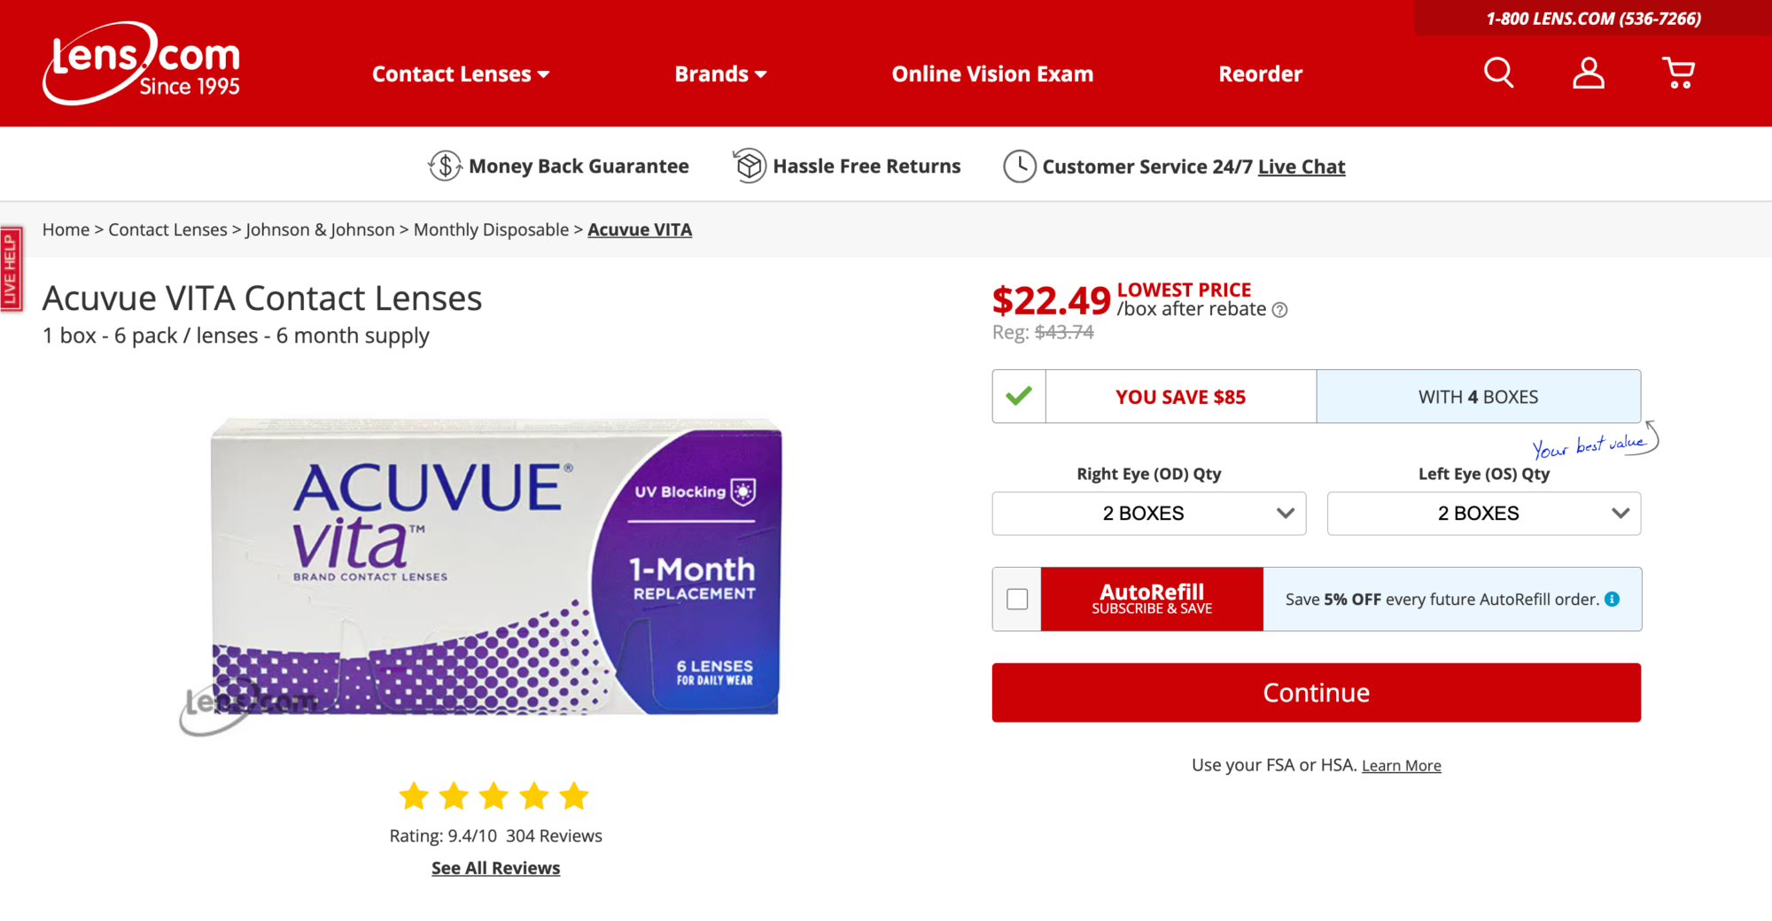
Task: Open the search magnifier icon
Action: [x=1498, y=73]
